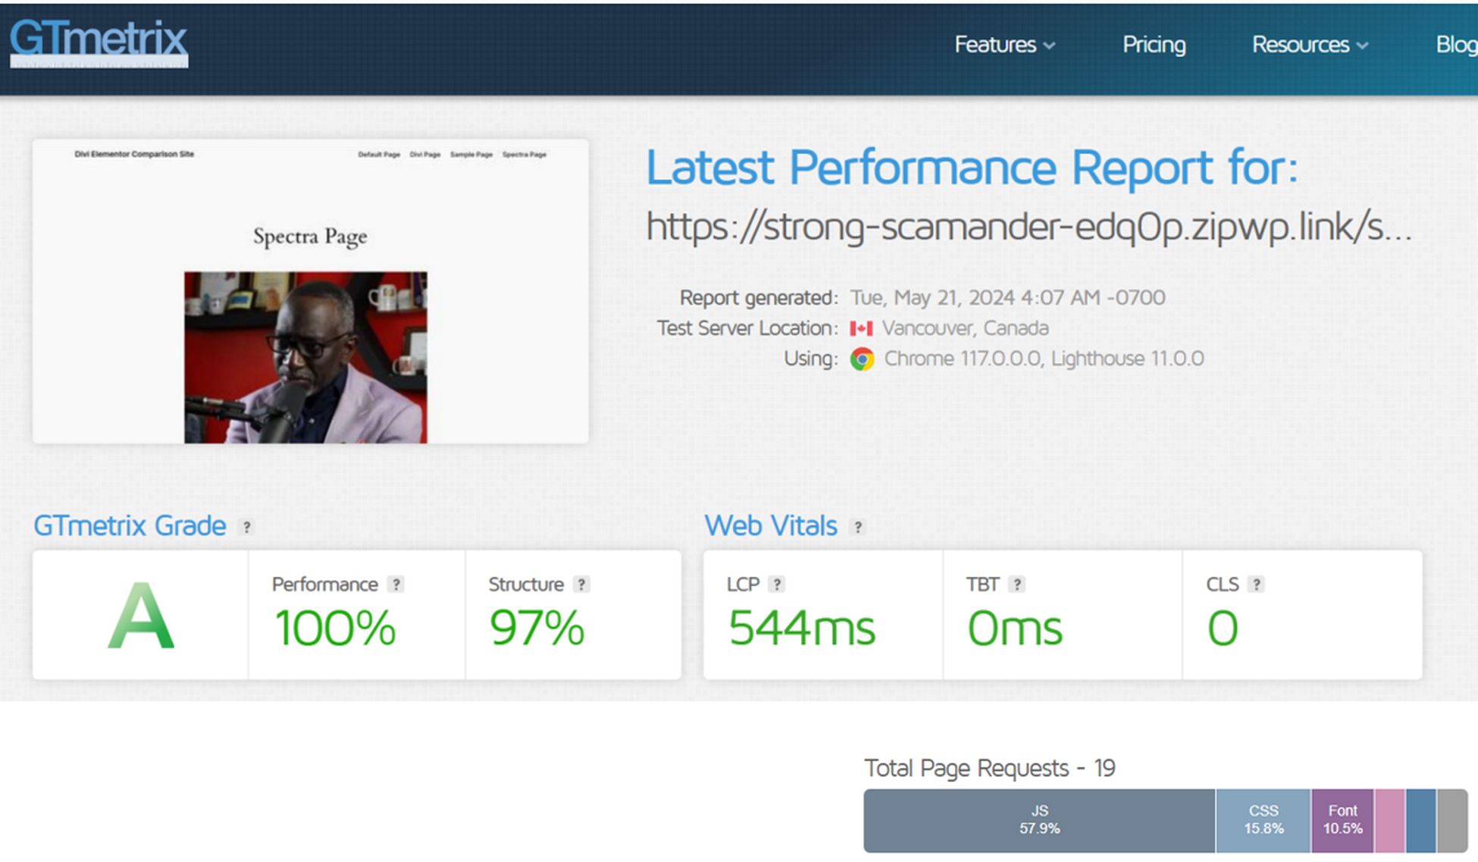Image resolution: width=1478 pixels, height=862 pixels.
Task: Open the LCP help icon
Action: [778, 584]
